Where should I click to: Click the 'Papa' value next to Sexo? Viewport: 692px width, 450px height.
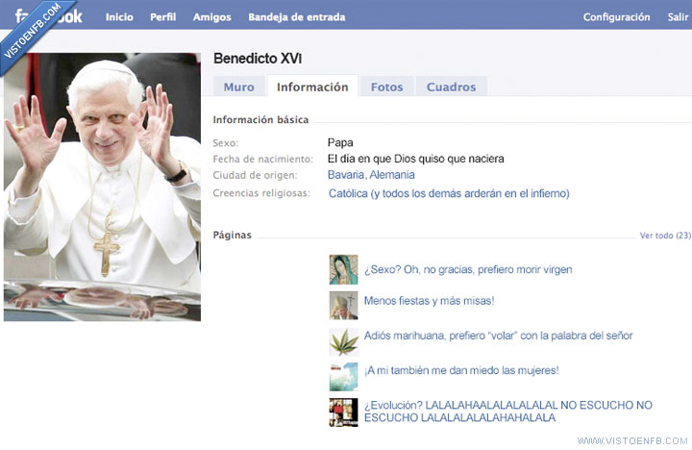(340, 142)
